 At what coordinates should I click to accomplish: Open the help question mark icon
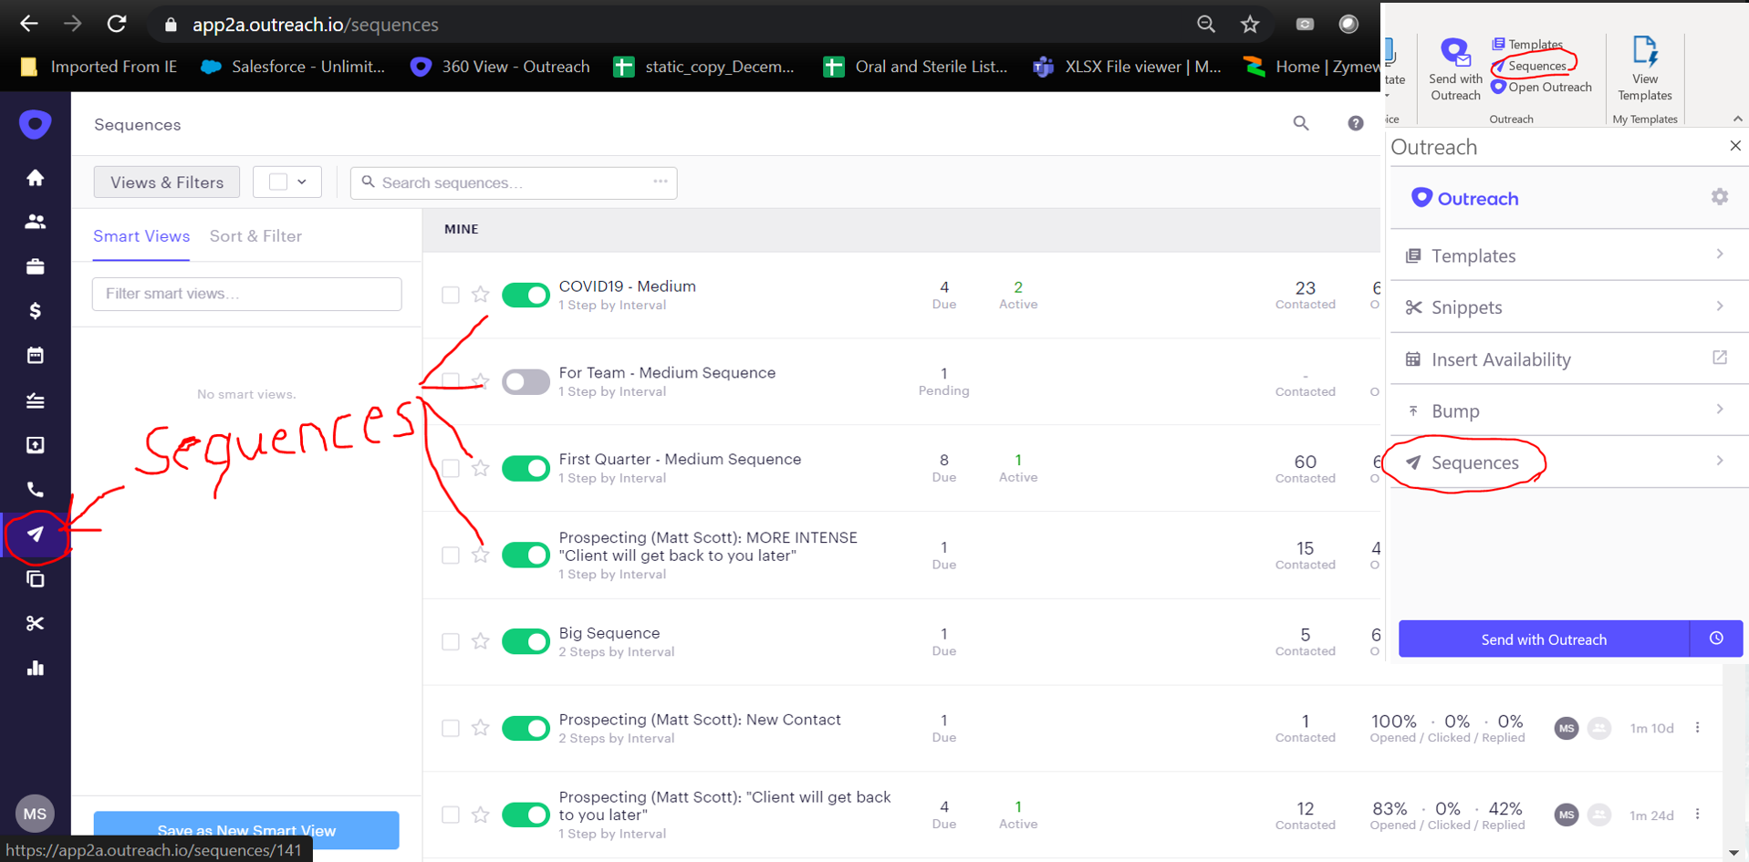[1356, 123]
